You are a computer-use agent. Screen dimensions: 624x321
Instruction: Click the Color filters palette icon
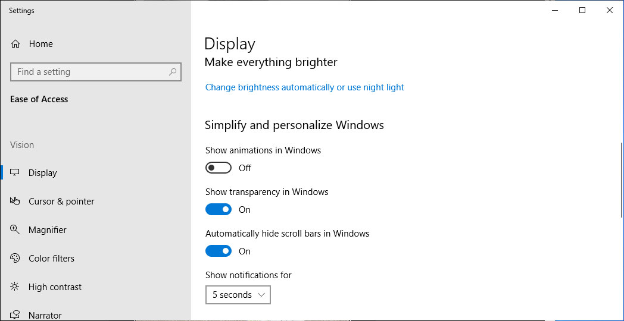tap(15, 258)
